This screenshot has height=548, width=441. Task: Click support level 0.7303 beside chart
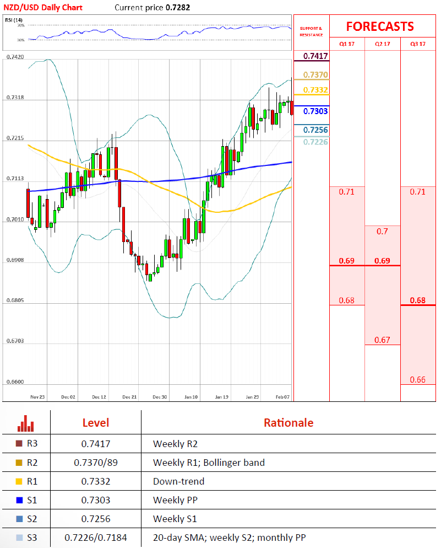click(315, 111)
